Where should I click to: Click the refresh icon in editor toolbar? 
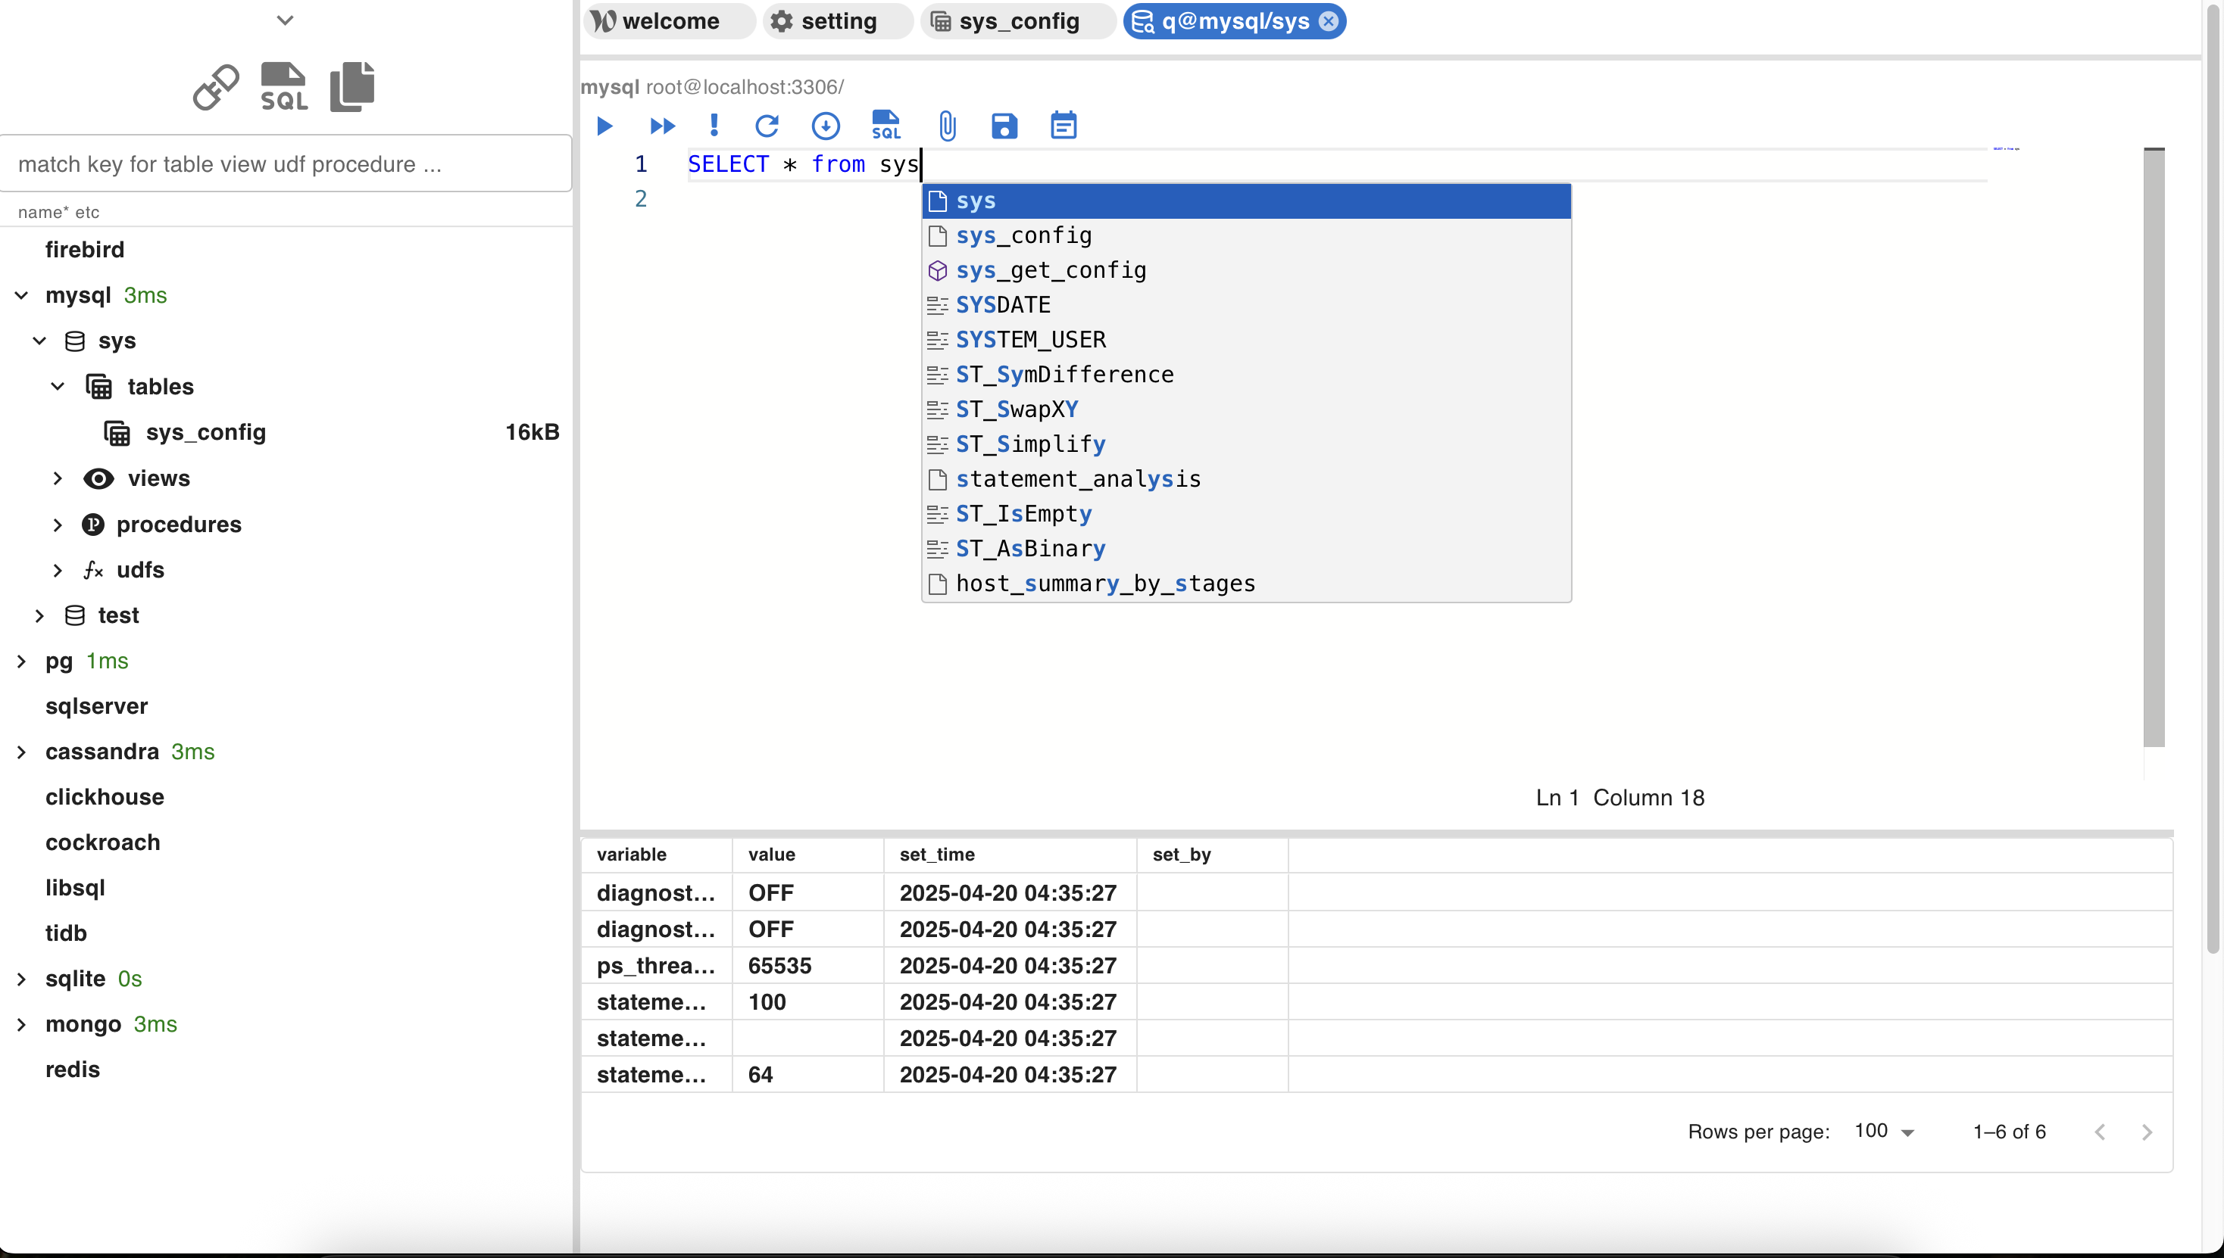pos(767,126)
